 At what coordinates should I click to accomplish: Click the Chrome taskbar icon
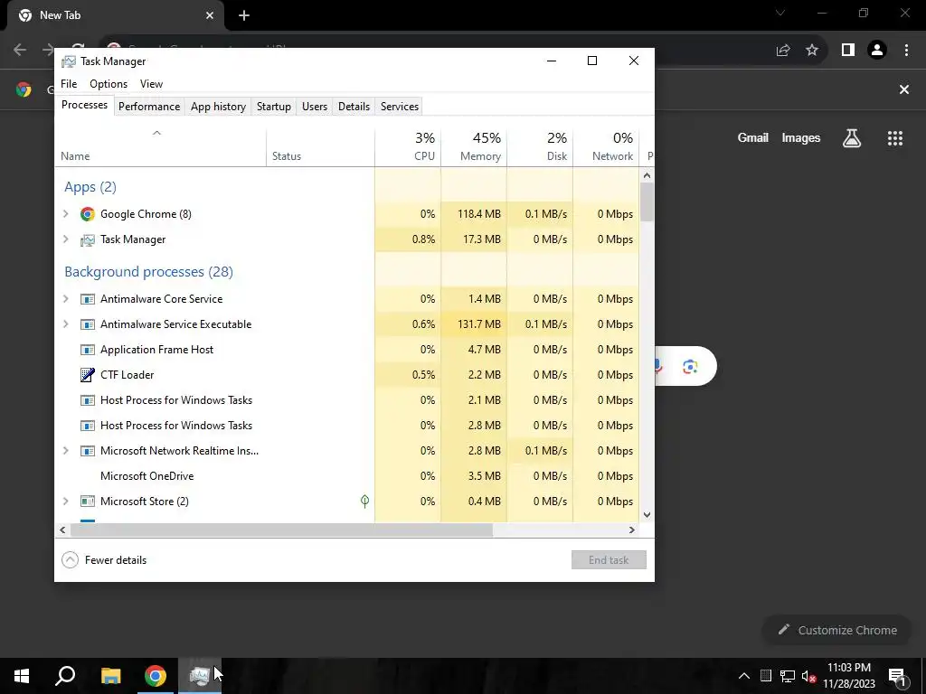pos(156,676)
